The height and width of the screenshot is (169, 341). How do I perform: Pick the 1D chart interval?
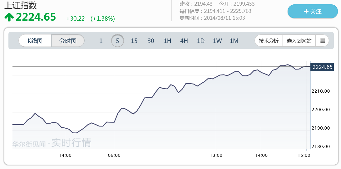click(x=200, y=41)
